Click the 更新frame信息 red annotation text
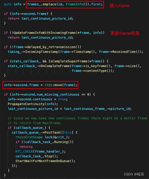149x179 pixels. tap(125, 33)
